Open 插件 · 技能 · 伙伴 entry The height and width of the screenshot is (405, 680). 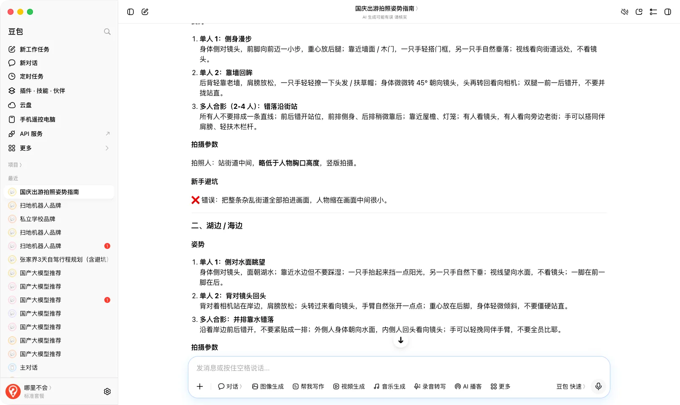(59, 91)
